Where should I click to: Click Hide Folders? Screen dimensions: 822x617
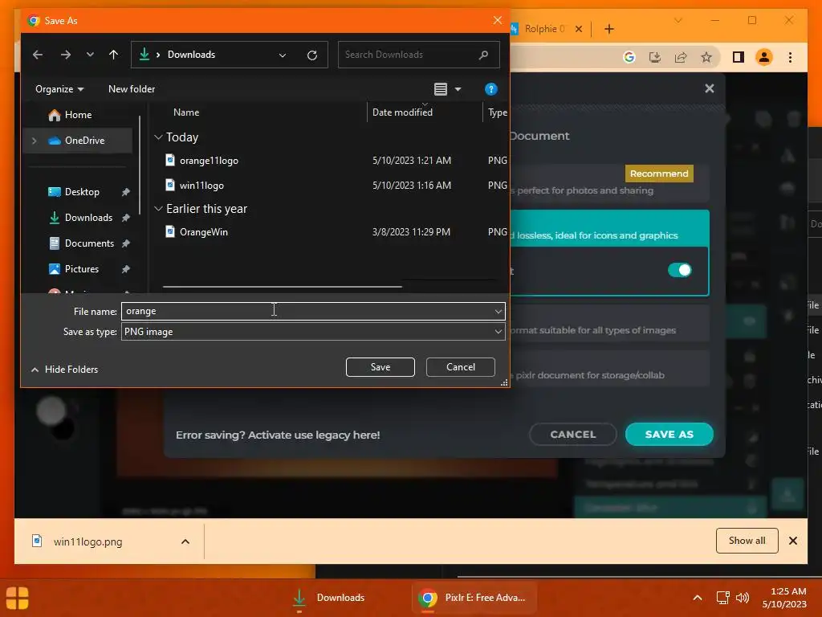[65, 370]
